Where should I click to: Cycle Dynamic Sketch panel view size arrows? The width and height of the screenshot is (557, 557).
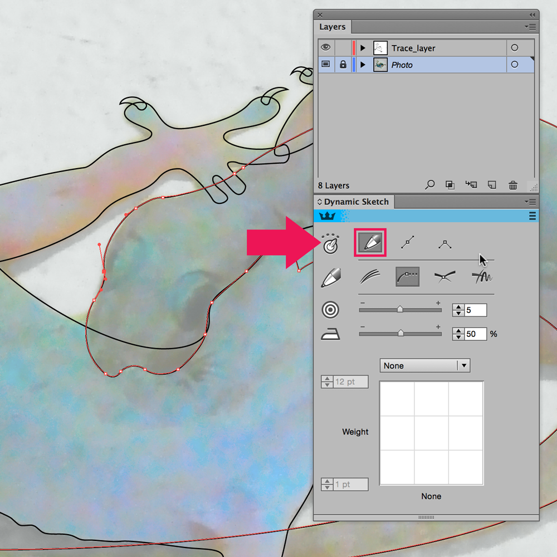319,202
